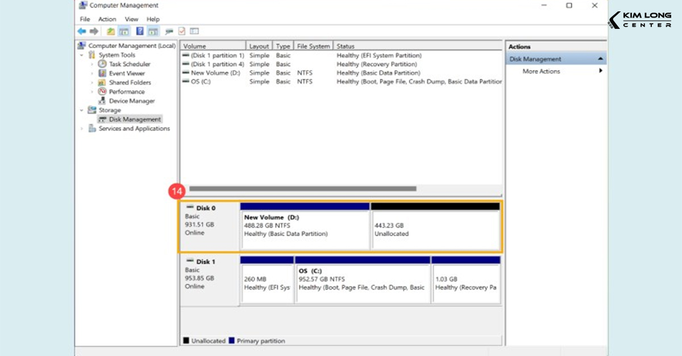This screenshot has width=682, height=356.
Task: Click More Actions in the Actions pane
Action: tap(541, 71)
